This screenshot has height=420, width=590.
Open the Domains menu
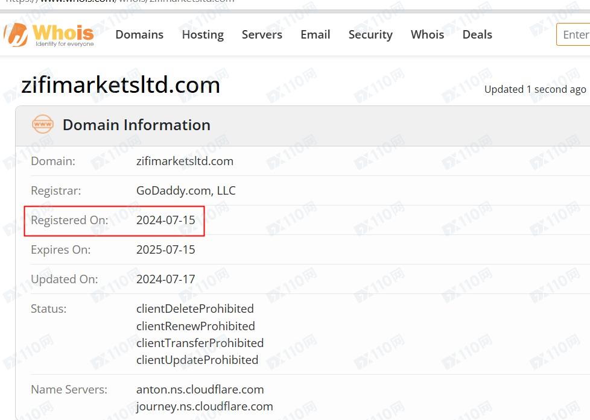(139, 34)
